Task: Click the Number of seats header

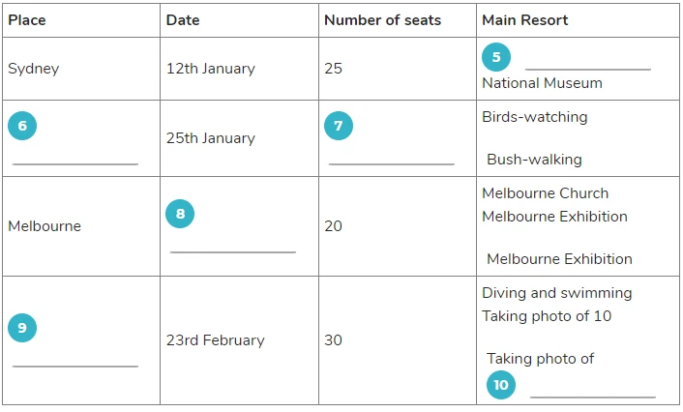Action: [x=383, y=20]
